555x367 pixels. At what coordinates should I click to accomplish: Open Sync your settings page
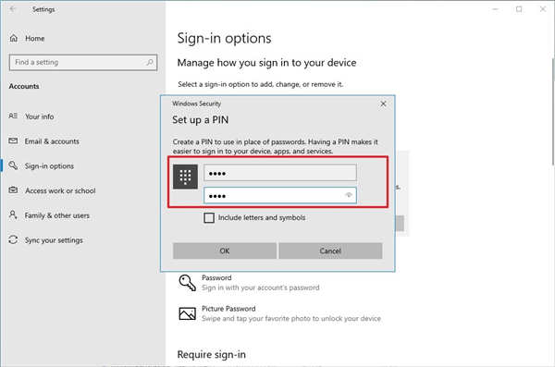pyautogui.click(x=54, y=240)
